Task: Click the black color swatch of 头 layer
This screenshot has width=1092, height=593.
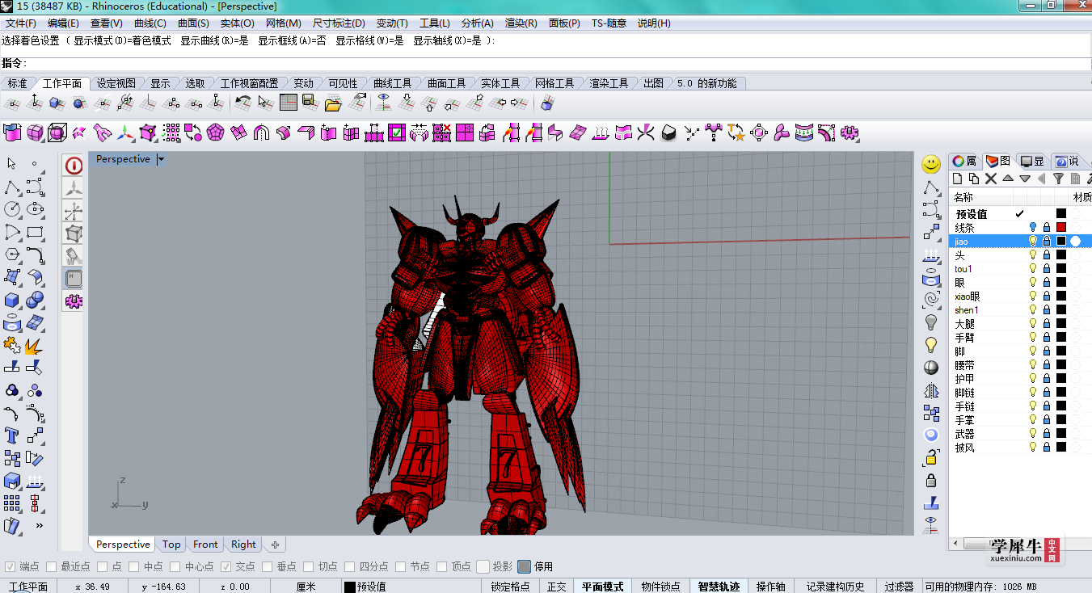Action: tap(1061, 255)
